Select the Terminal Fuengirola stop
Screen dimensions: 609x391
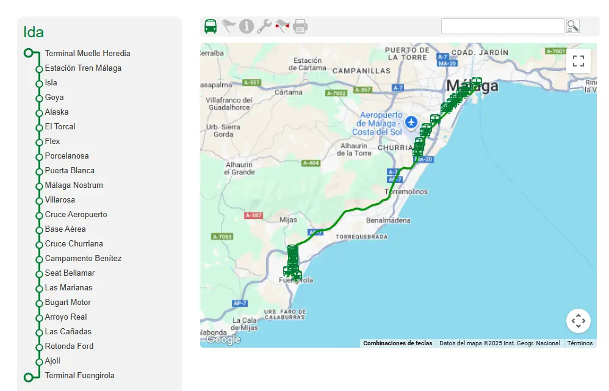click(79, 375)
